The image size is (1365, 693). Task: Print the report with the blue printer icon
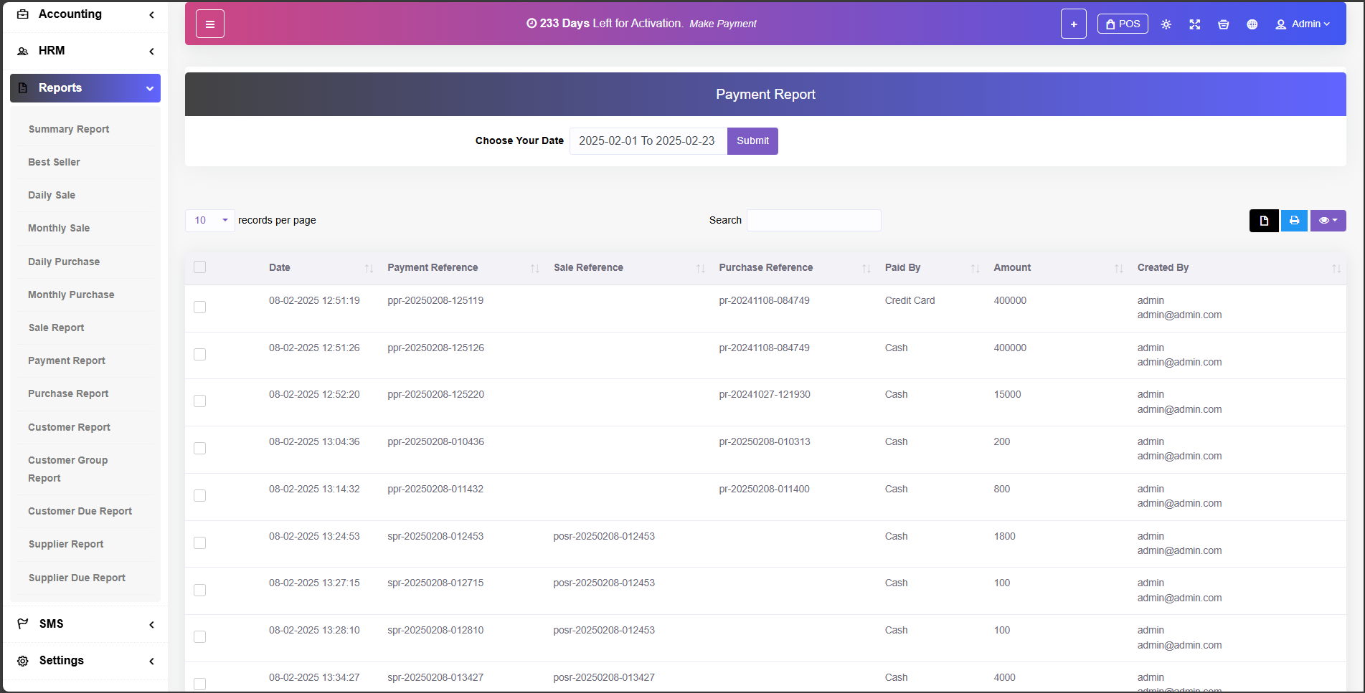(x=1294, y=221)
